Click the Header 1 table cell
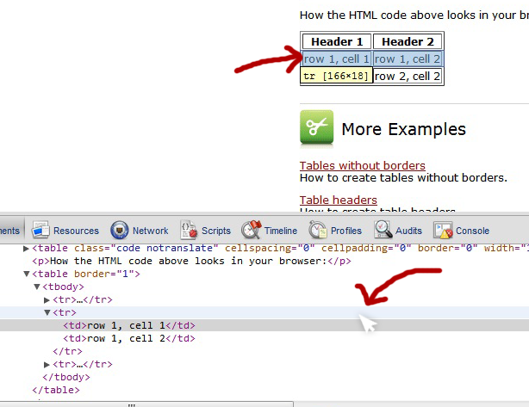The image size is (529, 407). coord(337,41)
